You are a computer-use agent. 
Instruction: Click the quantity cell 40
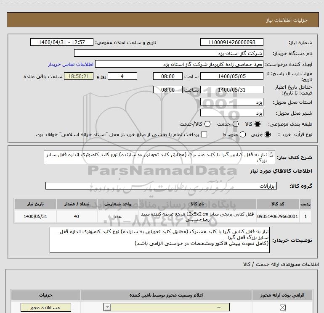pos(77,216)
